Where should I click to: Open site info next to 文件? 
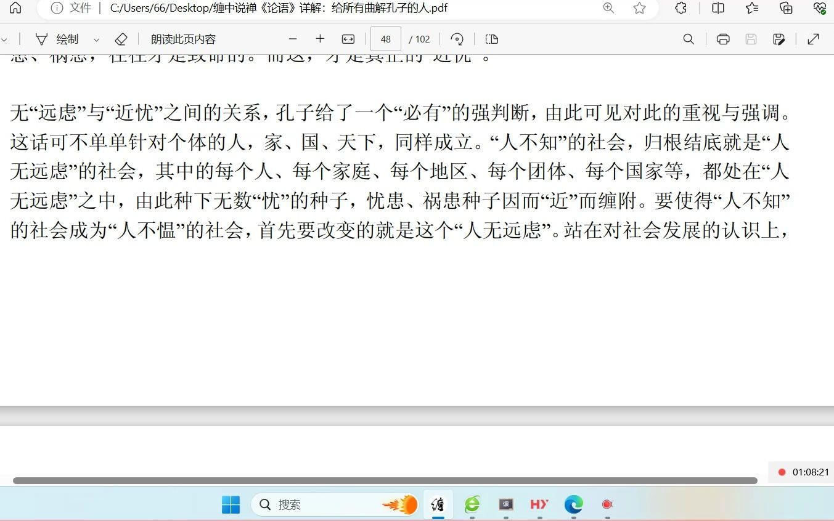(x=57, y=8)
